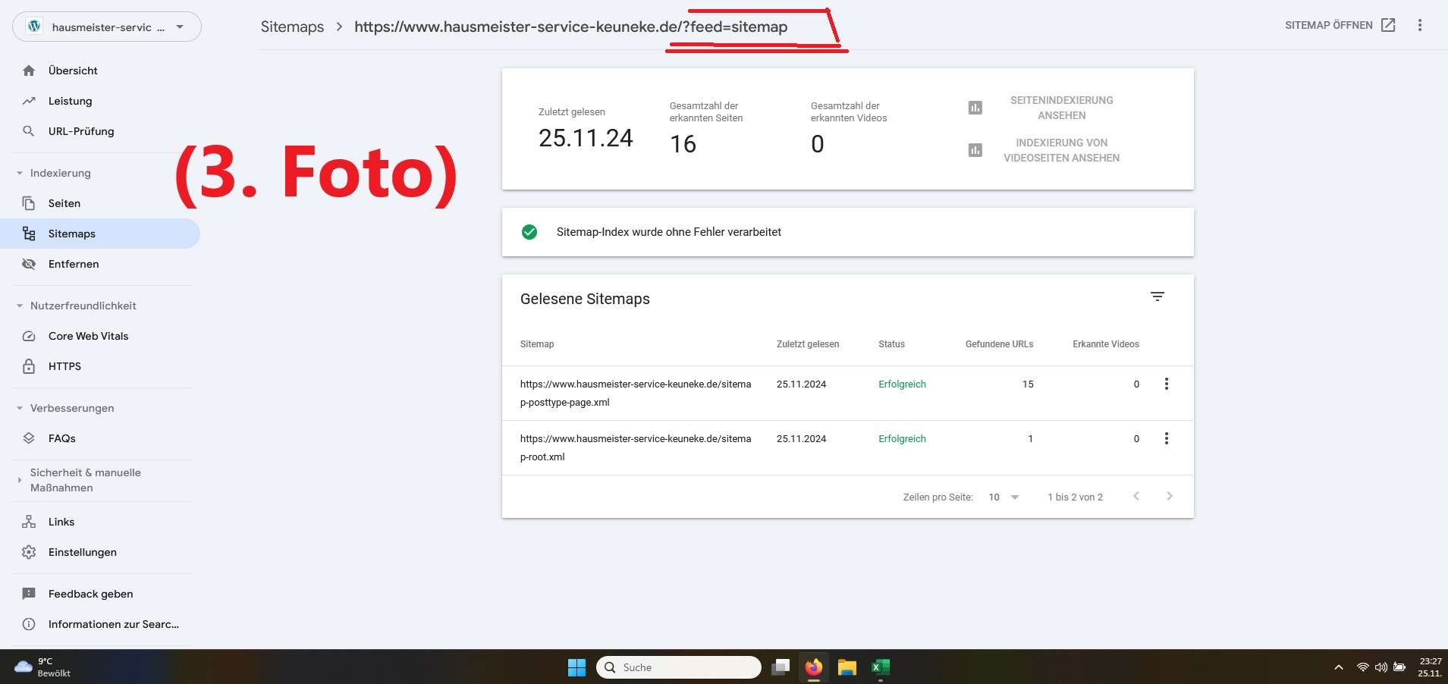The width and height of the screenshot is (1448, 684).
Task: Expand Sicherheit & manuelle Maßnahmen section
Action: [20, 480]
